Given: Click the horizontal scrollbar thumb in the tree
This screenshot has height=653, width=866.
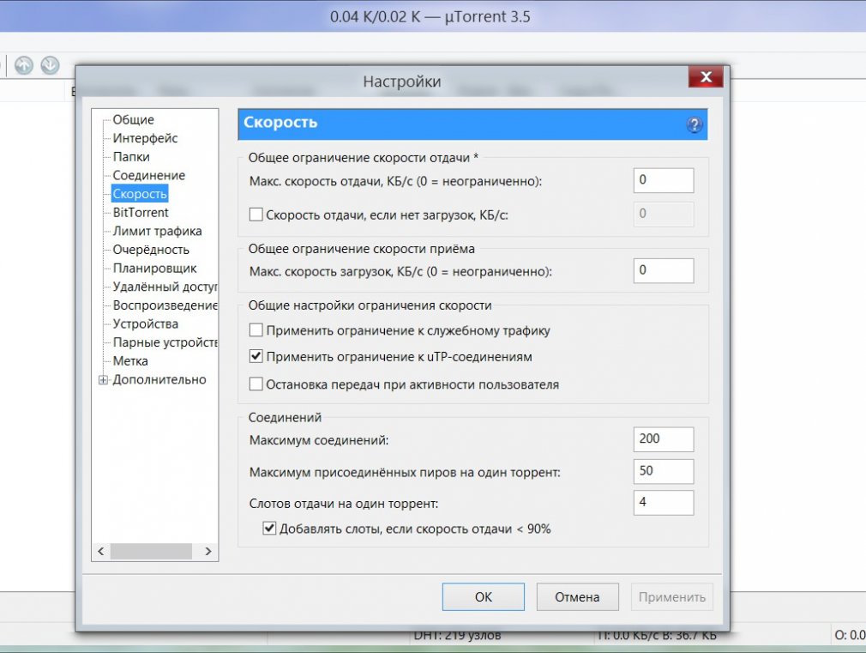Looking at the screenshot, I should (151, 551).
